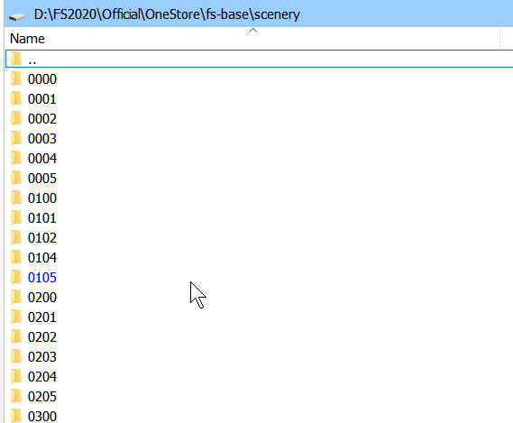Click the column divider right of Name
This screenshot has height=423, width=513.
coord(499,38)
